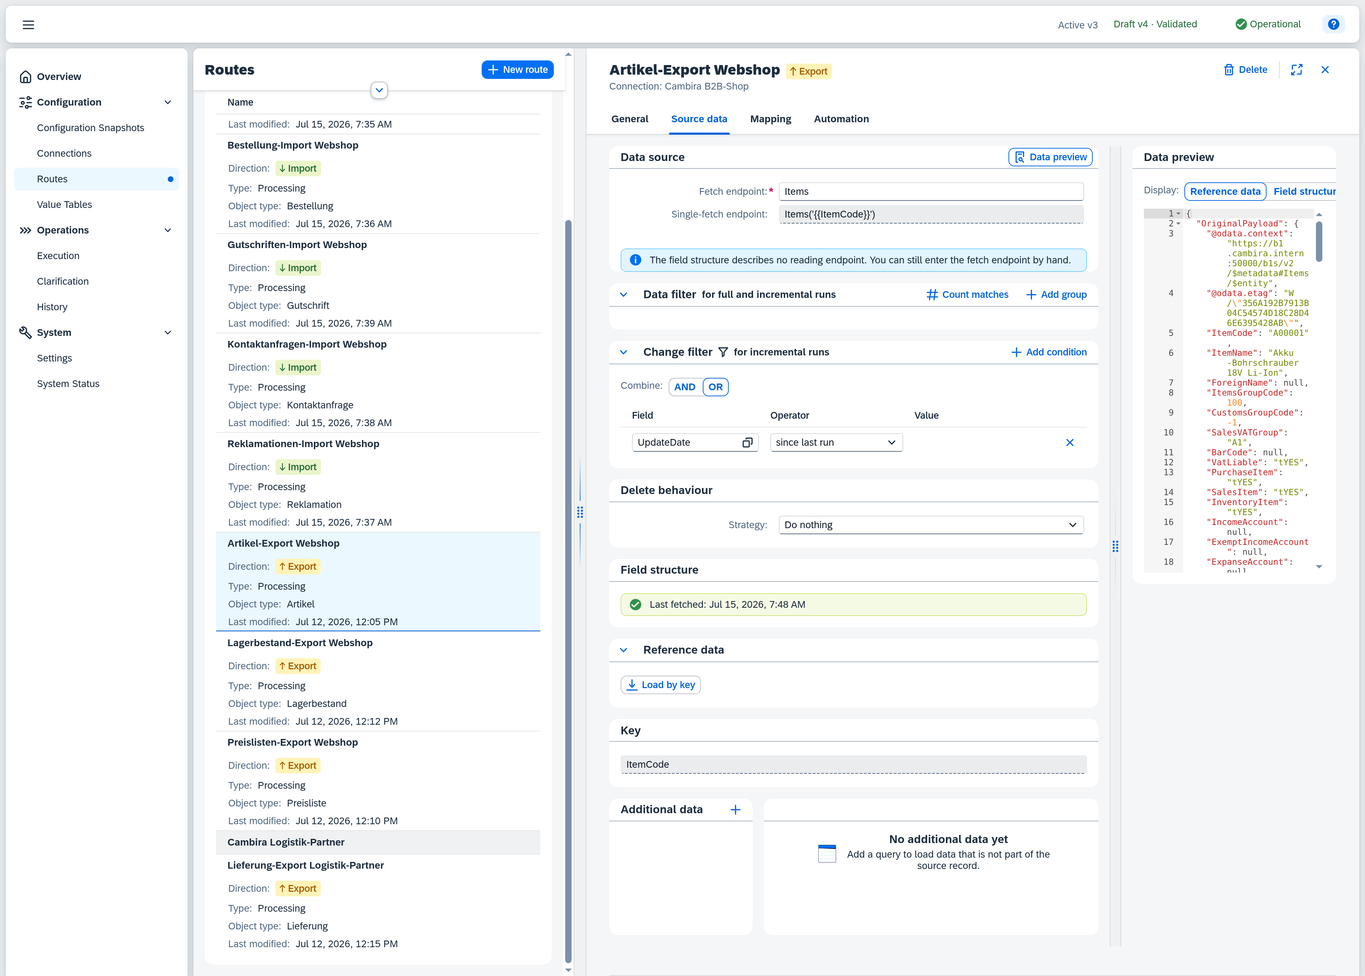The width and height of the screenshot is (1365, 976).
Task: Click the no additional data table icon
Action: (827, 853)
